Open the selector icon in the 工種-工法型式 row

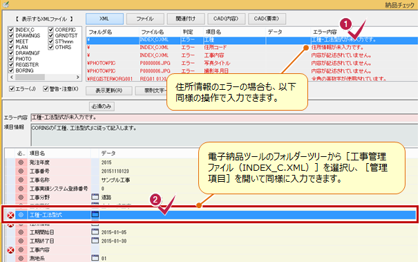95,214
